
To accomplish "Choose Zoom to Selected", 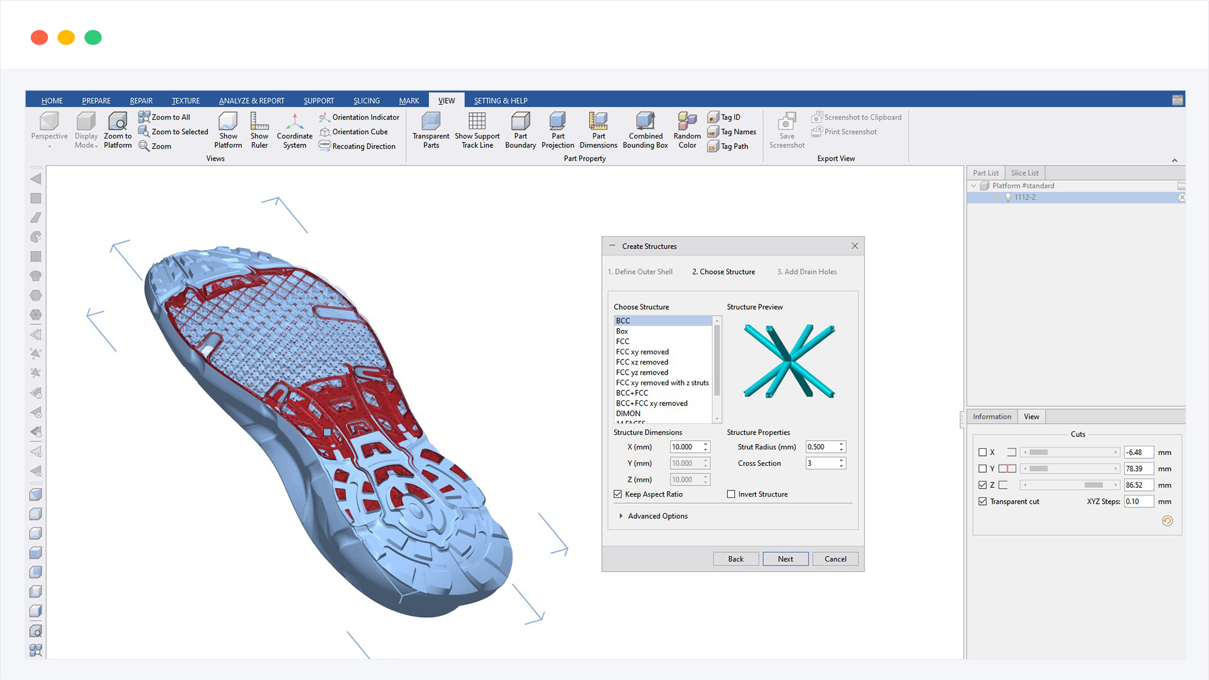I will click(173, 132).
